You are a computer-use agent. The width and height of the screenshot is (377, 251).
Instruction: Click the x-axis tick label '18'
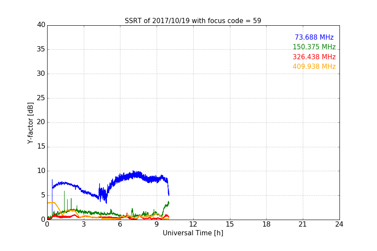click(x=267, y=224)
